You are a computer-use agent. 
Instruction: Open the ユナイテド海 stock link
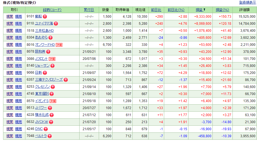pyautogui.click(x=44, y=24)
